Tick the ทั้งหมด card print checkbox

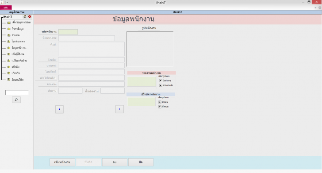pos(160,107)
